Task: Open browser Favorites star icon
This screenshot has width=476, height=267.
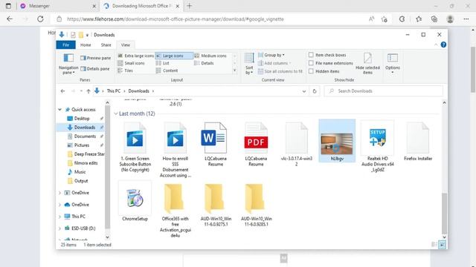Action: coord(419,19)
